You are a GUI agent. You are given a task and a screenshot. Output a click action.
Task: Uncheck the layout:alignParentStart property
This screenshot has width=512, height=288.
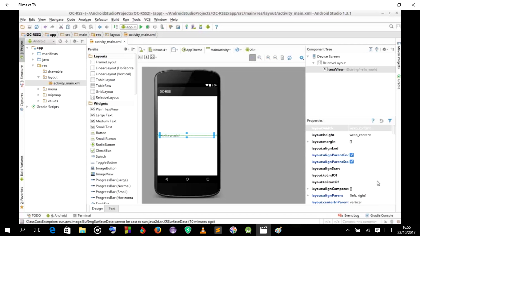tap(352, 162)
